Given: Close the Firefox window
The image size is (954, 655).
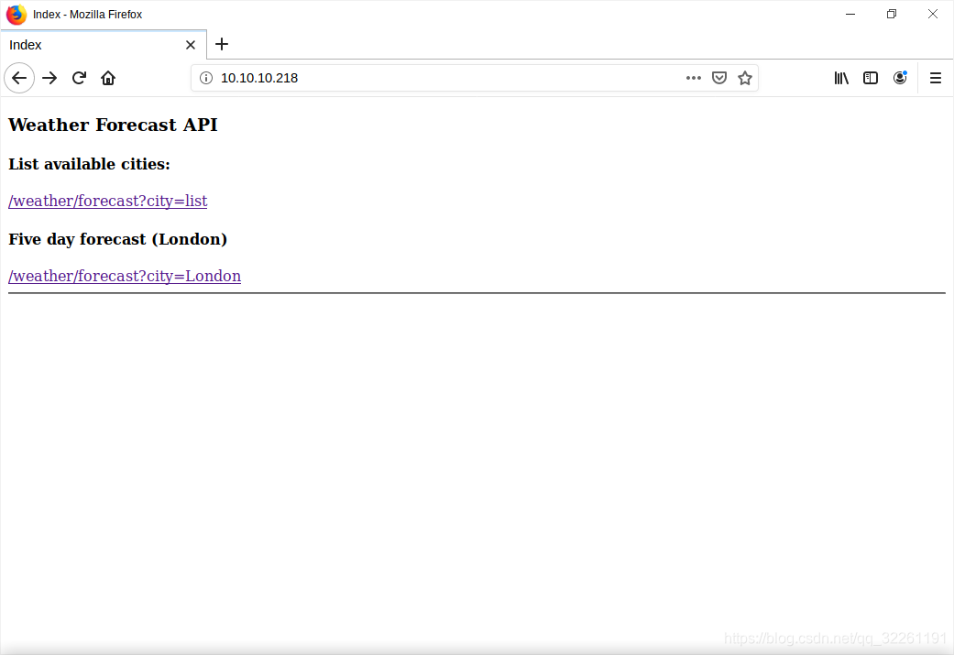Looking at the screenshot, I should (933, 14).
